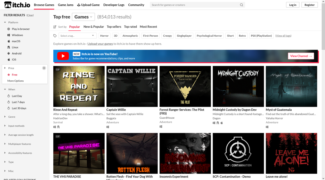
Task: Click View all tags link
Action: [x=283, y=36]
